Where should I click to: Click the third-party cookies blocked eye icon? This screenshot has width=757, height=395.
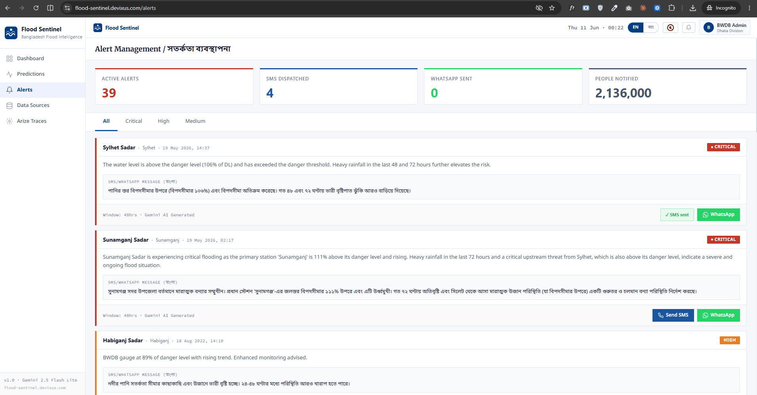point(539,8)
